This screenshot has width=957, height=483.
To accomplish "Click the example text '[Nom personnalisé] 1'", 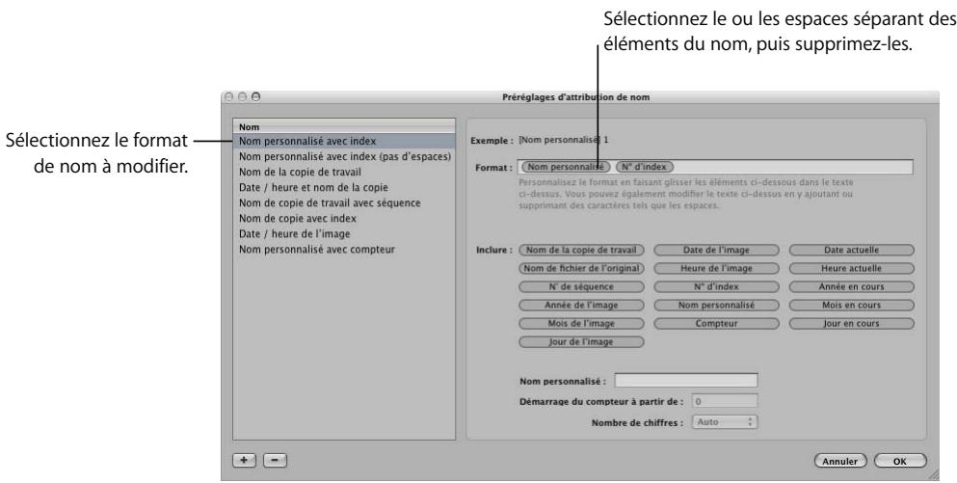I will click(x=564, y=140).
